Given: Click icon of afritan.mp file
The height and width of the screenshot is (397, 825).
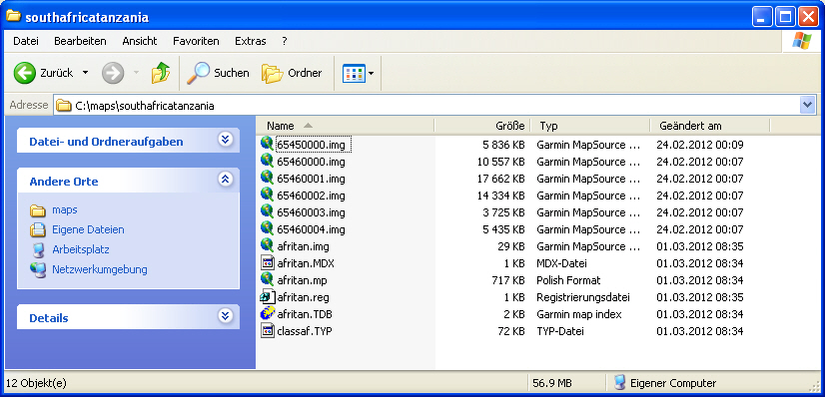Looking at the screenshot, I should pyautogui.click(x=268, y=280).
